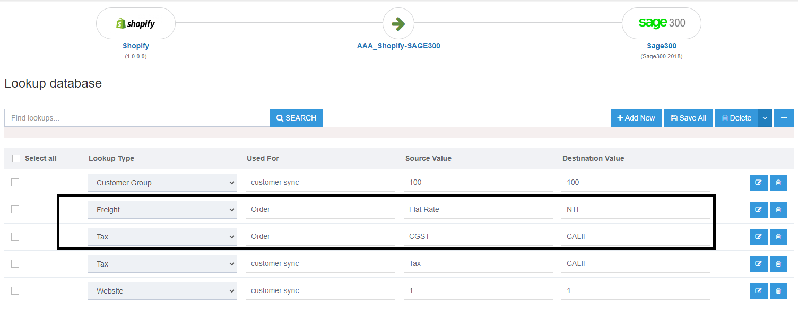Viewport: 798px width, 309px height.
Task: Expand the Website lookup type dropdown
Action: [x=162, y=291]
